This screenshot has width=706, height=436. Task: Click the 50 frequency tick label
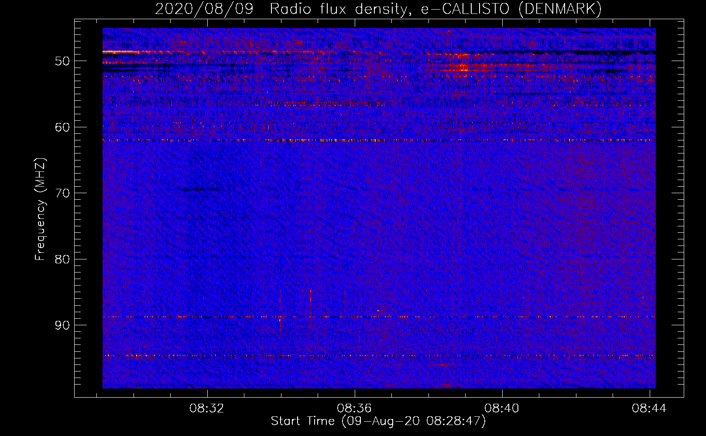tap(62, 61)
